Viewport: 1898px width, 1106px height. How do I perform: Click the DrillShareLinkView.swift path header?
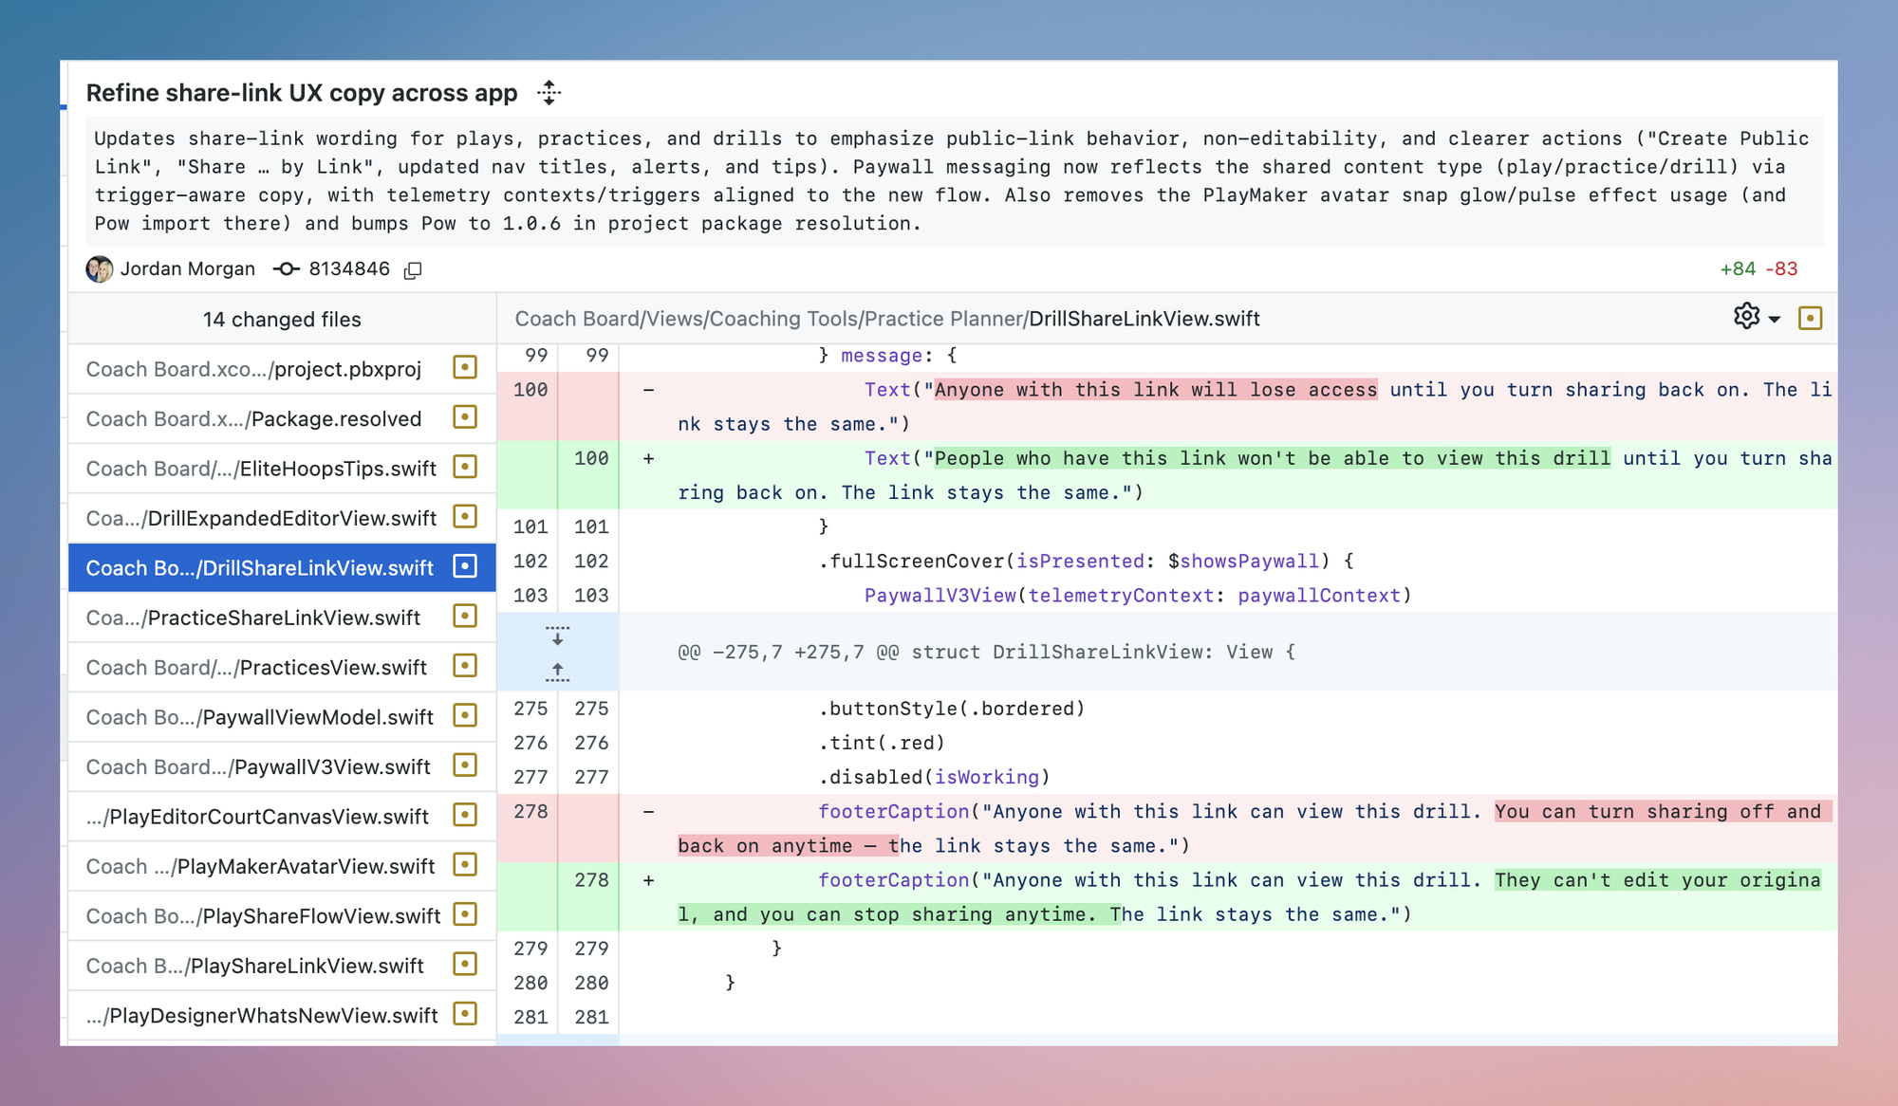[887, 319]
